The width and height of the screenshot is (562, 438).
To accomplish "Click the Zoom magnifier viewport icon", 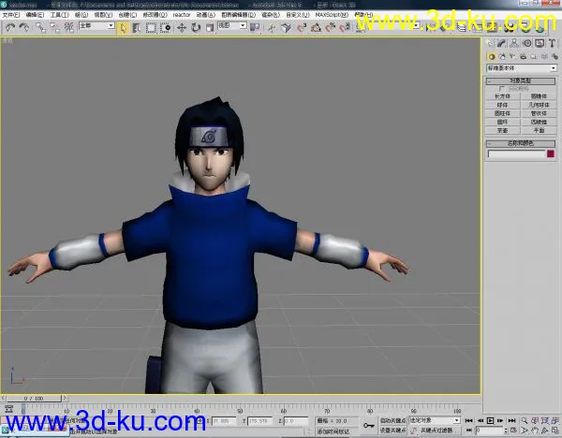I will pyautogui.click(x=525, y=420).
